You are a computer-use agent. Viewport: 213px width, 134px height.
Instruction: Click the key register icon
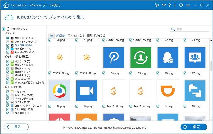[170, 5]
